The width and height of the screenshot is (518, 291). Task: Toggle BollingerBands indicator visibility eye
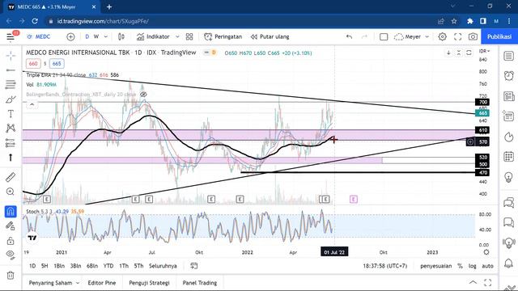point(143,95)
